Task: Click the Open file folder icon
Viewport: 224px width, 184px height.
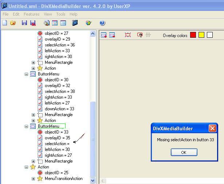Action: click(x=13, y=23)
